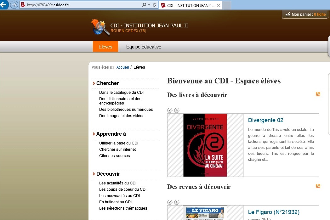Show next magazine in the revues carousel

coord(177,202)
